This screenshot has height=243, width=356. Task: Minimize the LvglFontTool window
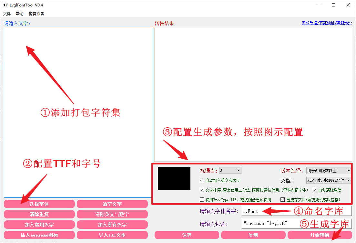coord(319,5)
